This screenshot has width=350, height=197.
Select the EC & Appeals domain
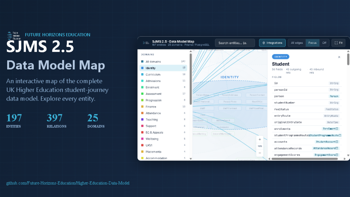tap(163, 132)
